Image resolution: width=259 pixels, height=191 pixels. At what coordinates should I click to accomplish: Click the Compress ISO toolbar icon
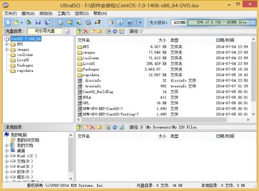(70, 22)
